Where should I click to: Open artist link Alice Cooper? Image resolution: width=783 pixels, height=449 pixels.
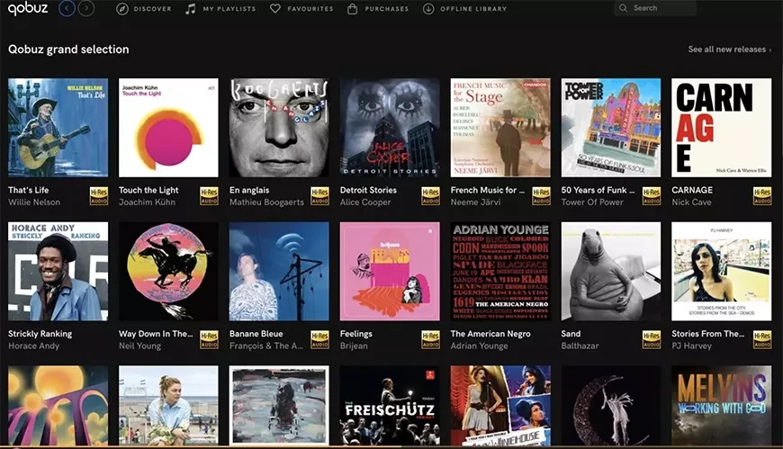pyautogui.click(x=364, y=202)
